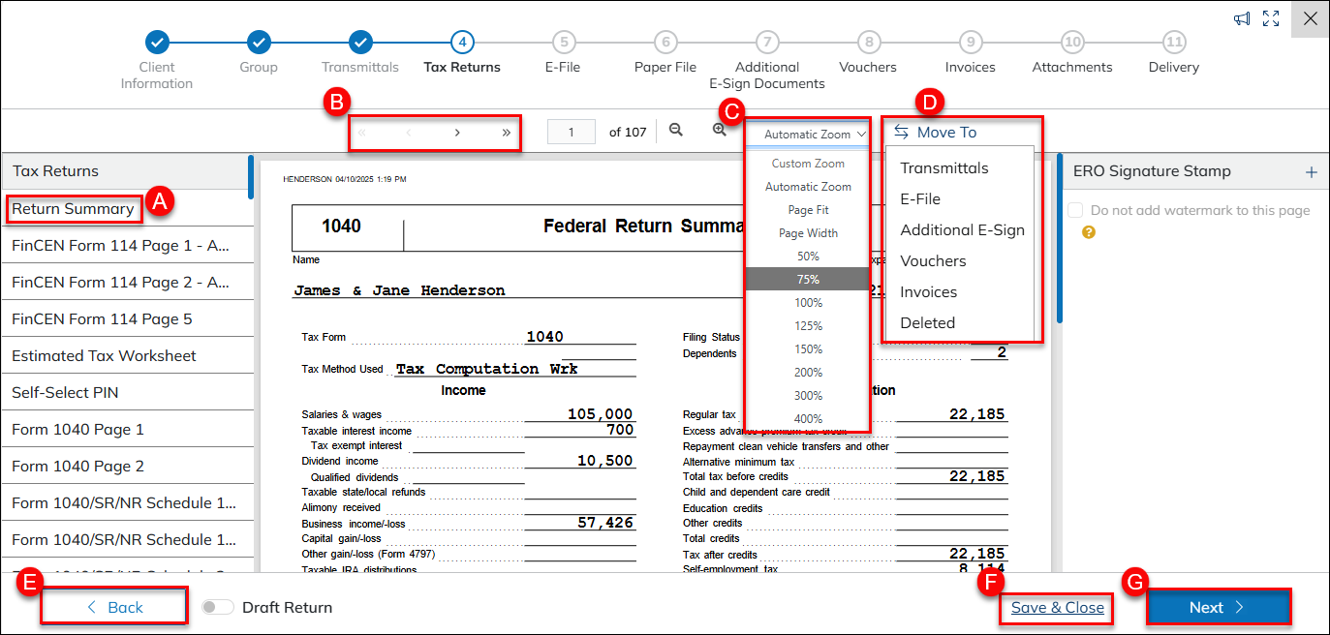Go to the next page arrow
This screenshot has width=1330, height=635.
pos(457,133)
